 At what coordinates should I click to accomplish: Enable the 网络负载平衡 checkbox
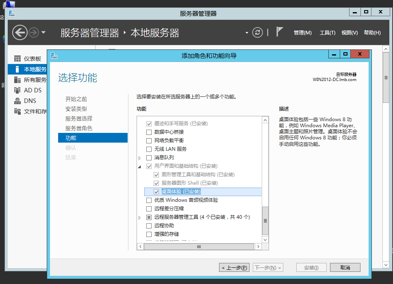pyautogui.click(x=149, y=141)
